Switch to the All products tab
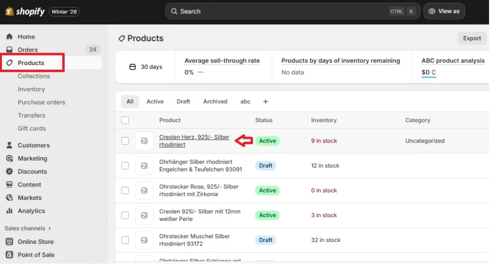The width and height of the screenshot is (490, 264). click(130, 101)
